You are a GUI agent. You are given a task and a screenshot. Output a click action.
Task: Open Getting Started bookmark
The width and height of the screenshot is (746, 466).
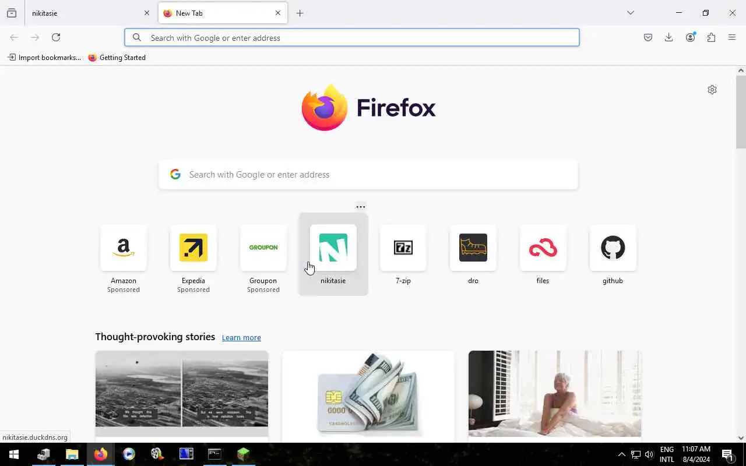tap(117, 58)
